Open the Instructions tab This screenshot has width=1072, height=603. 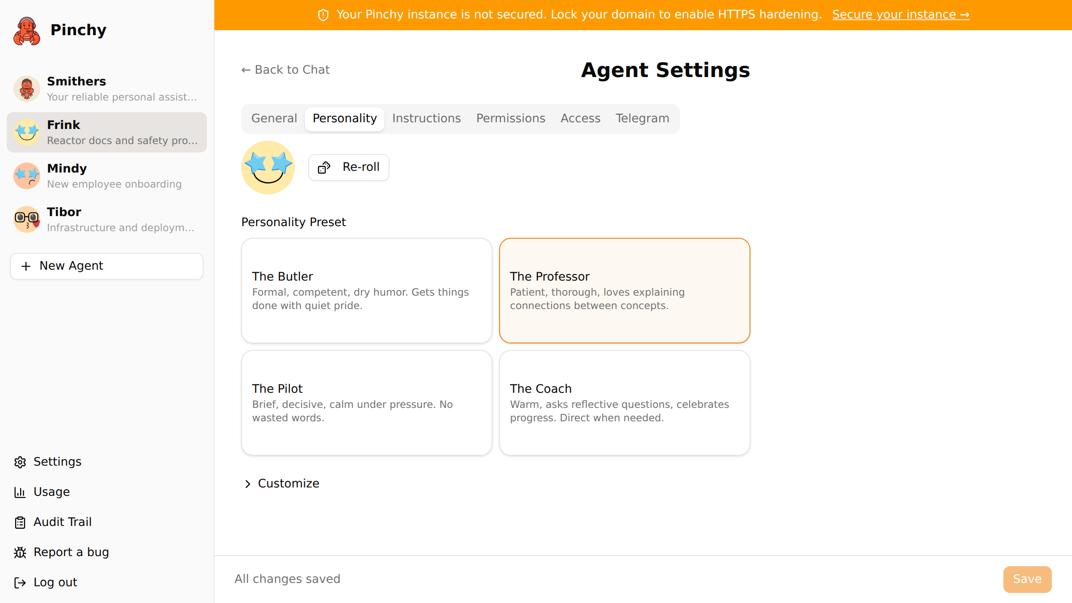[x=426, y=119]
